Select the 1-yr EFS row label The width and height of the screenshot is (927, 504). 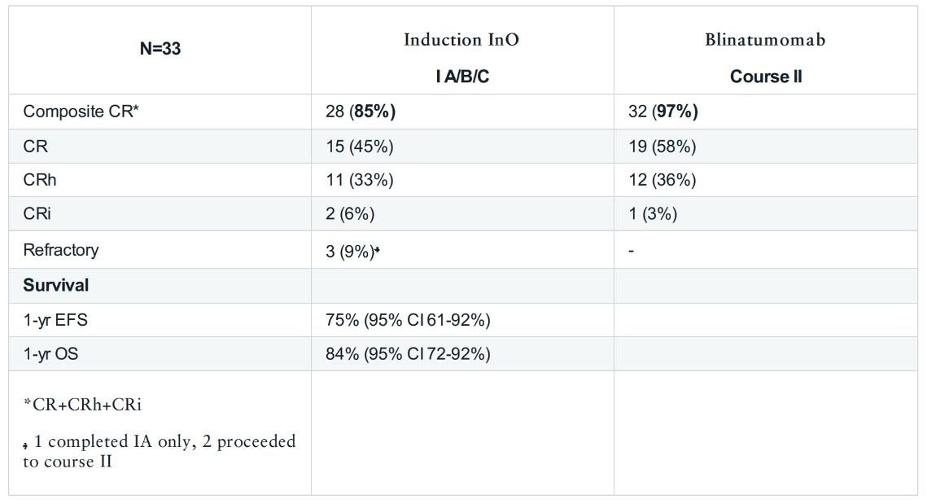(x=55, y=320)
